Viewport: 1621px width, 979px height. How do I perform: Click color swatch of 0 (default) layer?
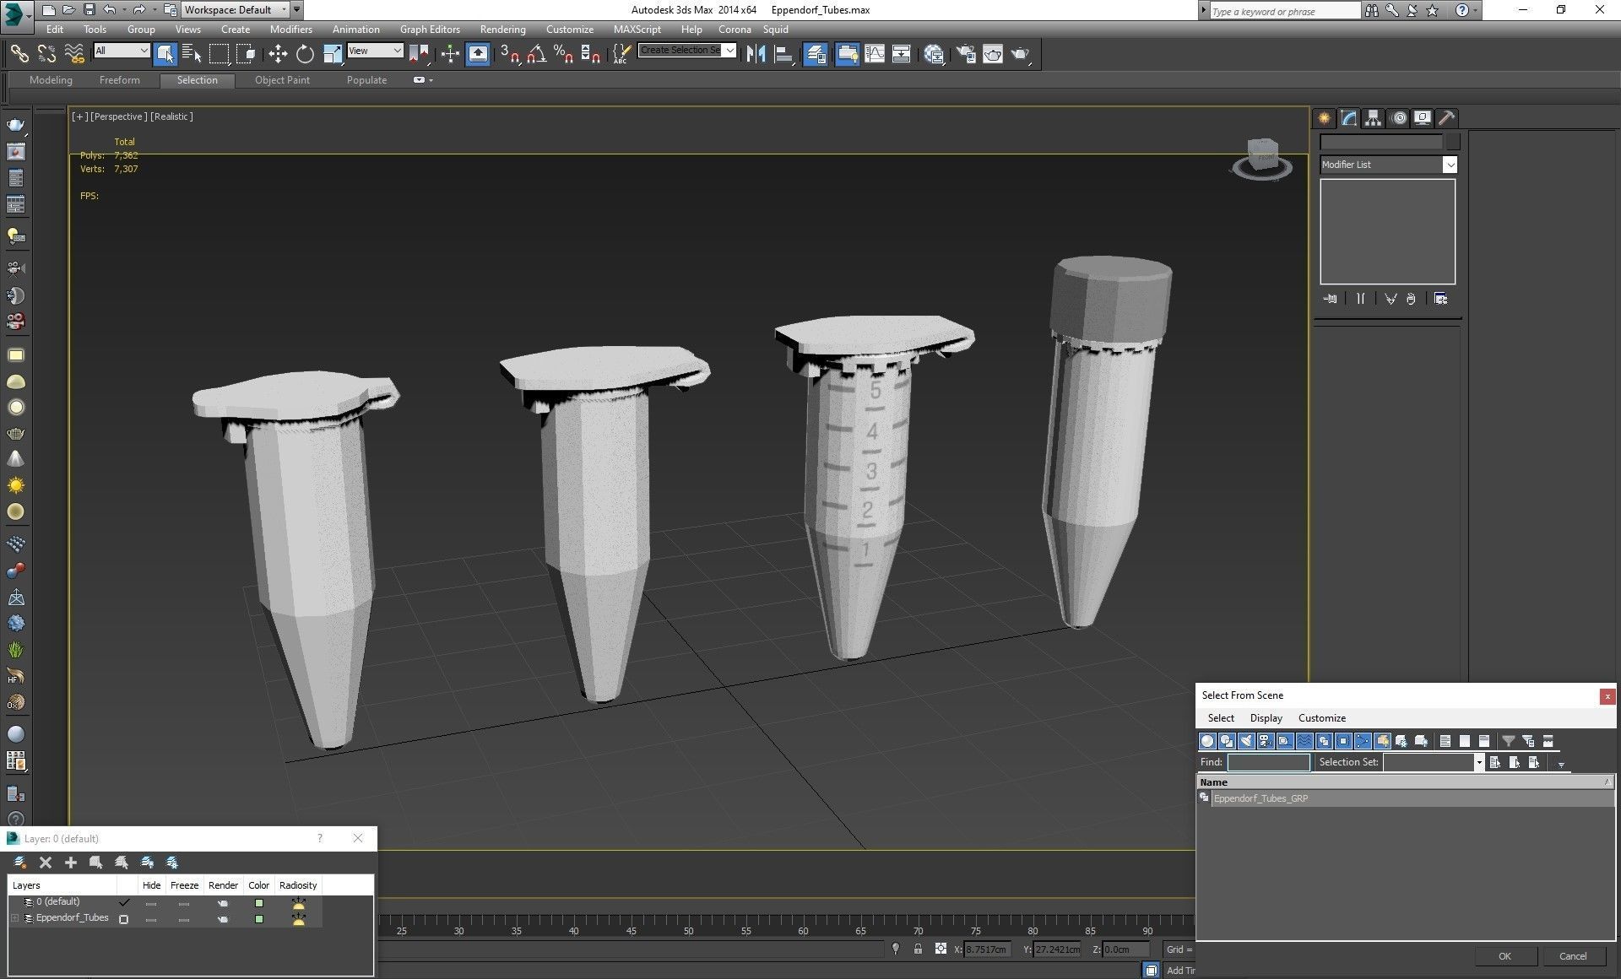pos(259,903)
